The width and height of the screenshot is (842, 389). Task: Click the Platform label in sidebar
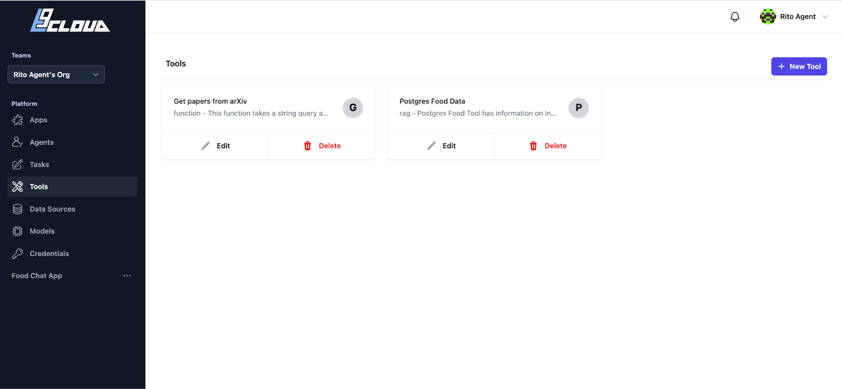(24, 104)
